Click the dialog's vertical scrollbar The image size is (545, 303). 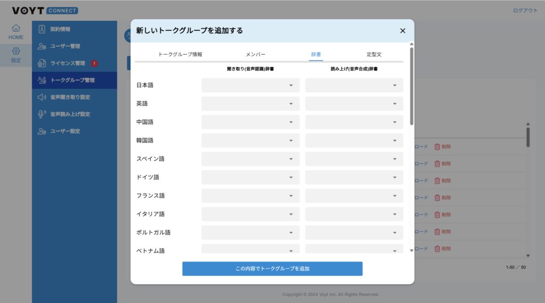pyautogui.click(x=411, y=86)
